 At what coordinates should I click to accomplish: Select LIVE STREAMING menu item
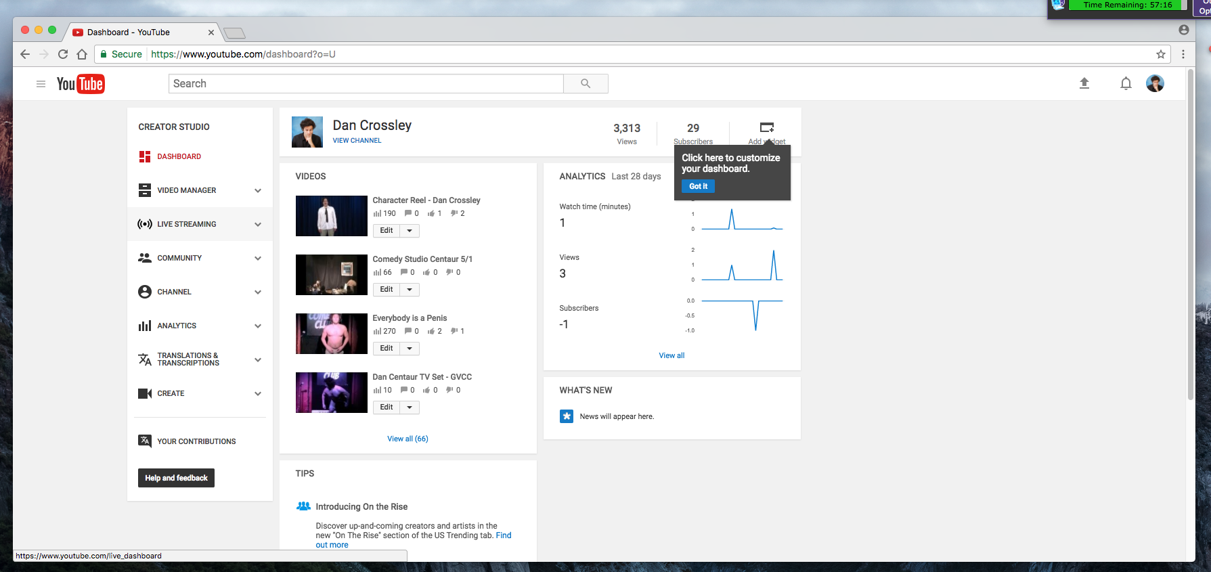coord(187,224)
